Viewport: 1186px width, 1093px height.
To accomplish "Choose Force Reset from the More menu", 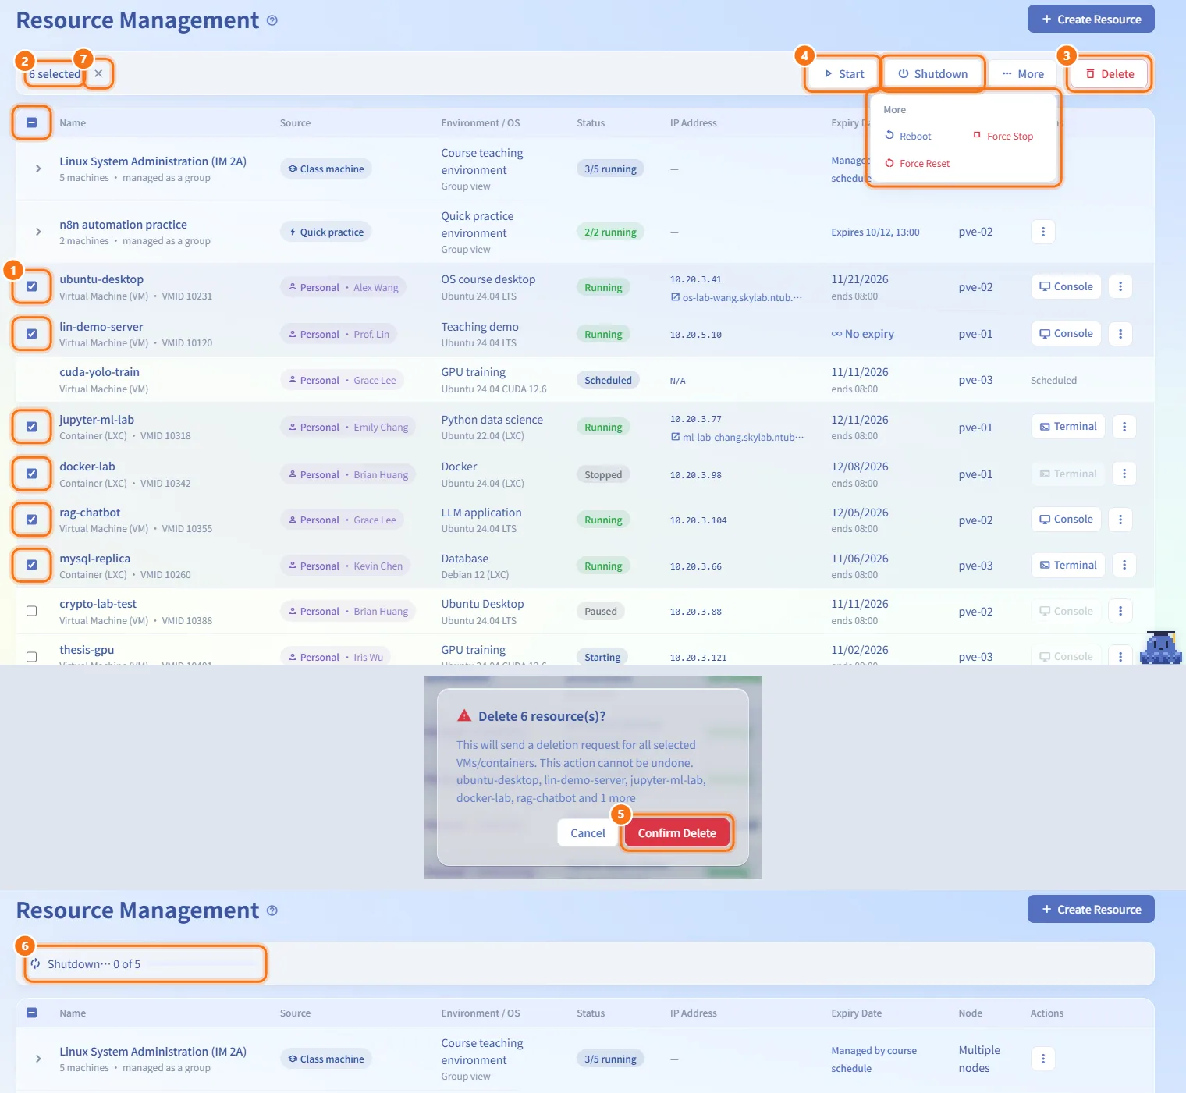I will pyautogui.click(x=918, y=163).
